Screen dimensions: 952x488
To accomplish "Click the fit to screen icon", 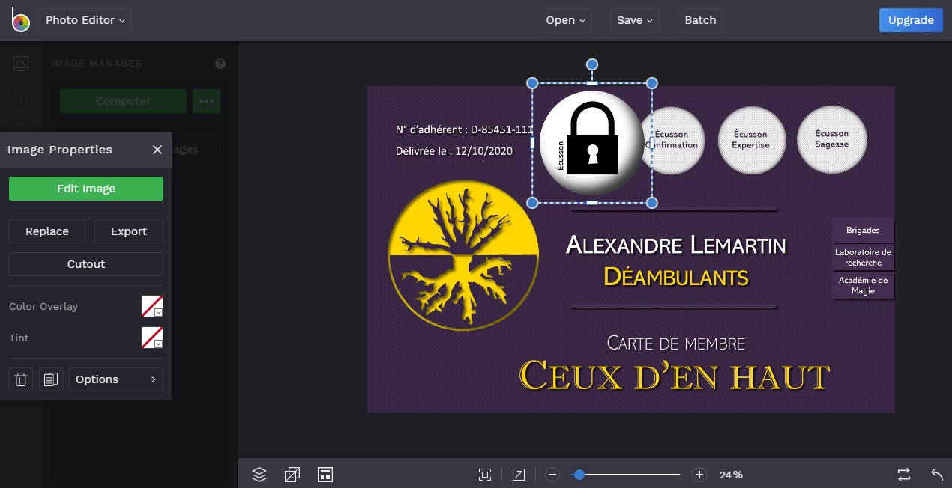I will [485, 475].
